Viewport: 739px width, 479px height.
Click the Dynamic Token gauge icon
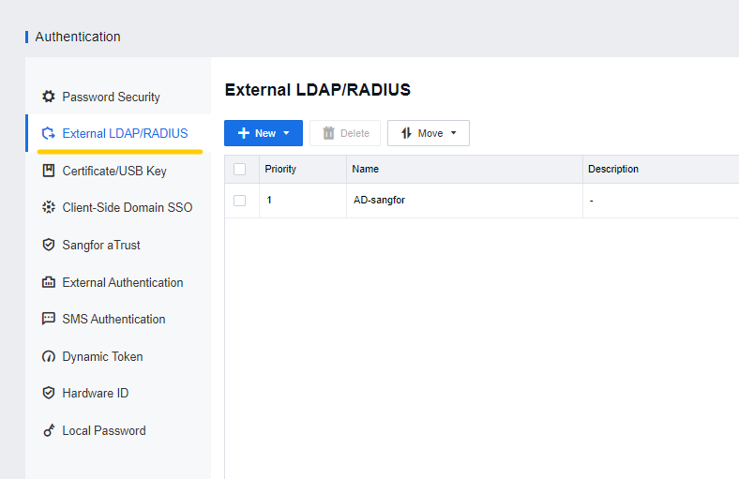(x=49, y=356)
